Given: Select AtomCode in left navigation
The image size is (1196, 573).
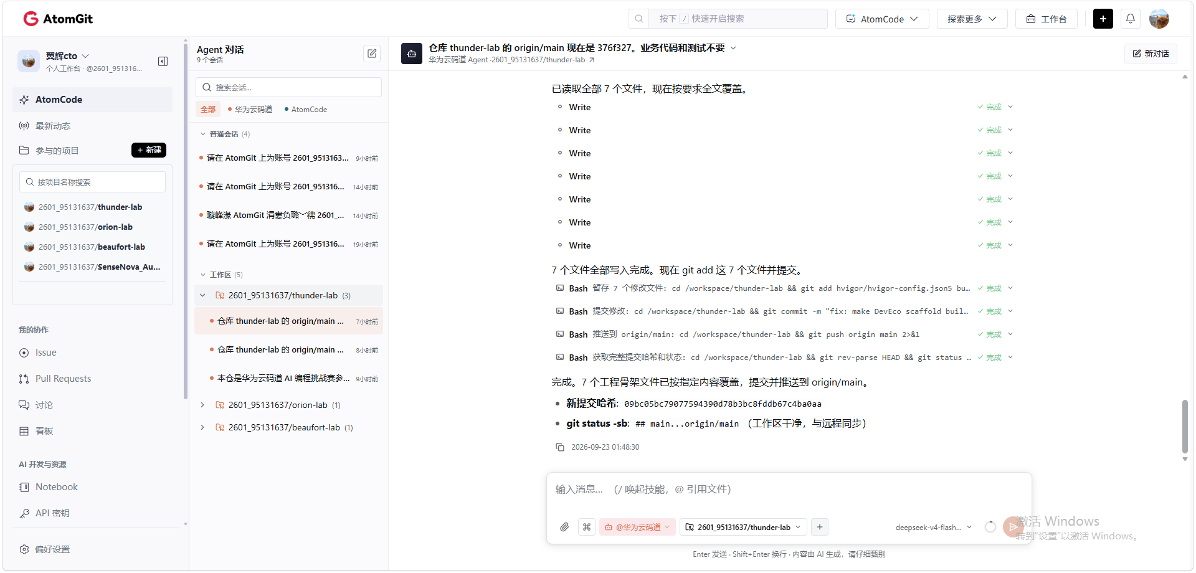Looking at the screenshot, I should click(92, 100).
